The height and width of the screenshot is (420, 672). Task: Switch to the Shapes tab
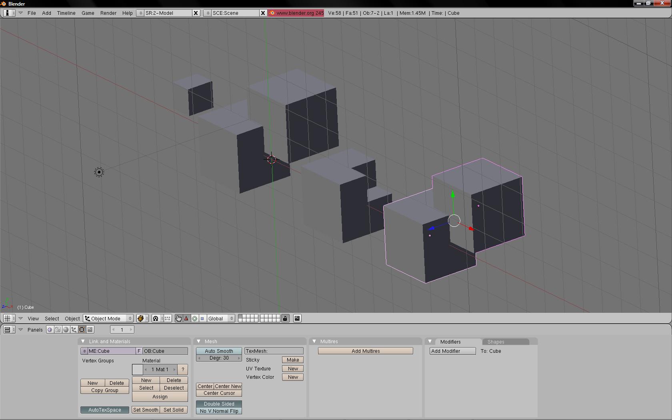496,342
